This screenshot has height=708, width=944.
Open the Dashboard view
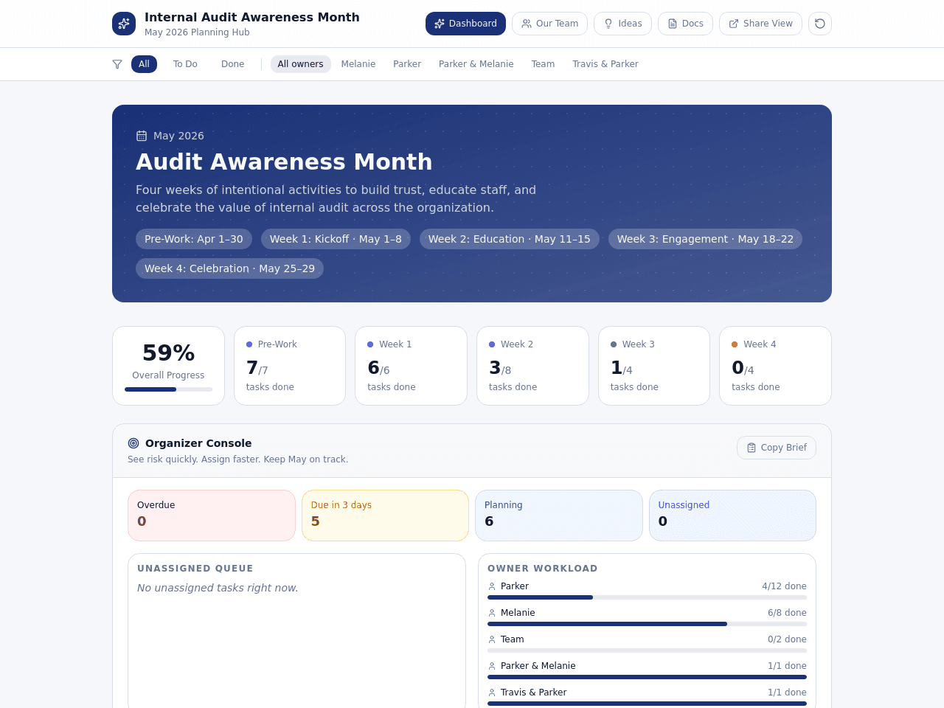465,24
